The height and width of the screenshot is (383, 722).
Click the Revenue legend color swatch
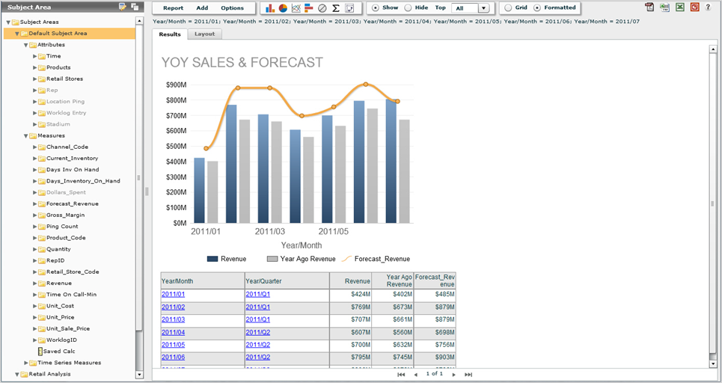pyautogui.click(x=212, y=259)
